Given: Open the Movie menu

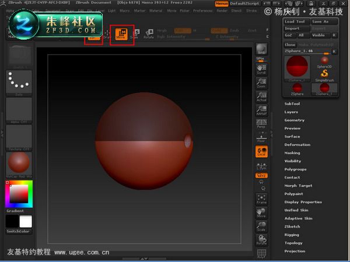Looking at the screenshot, I should click(x=171, y=10).
